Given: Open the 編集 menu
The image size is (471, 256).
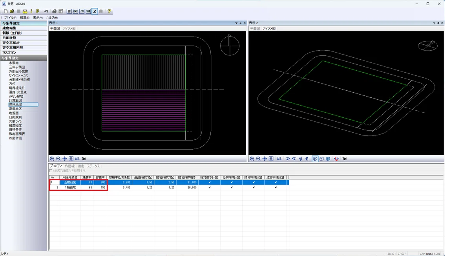Looking at the screenshot, I should pos(25,18).
